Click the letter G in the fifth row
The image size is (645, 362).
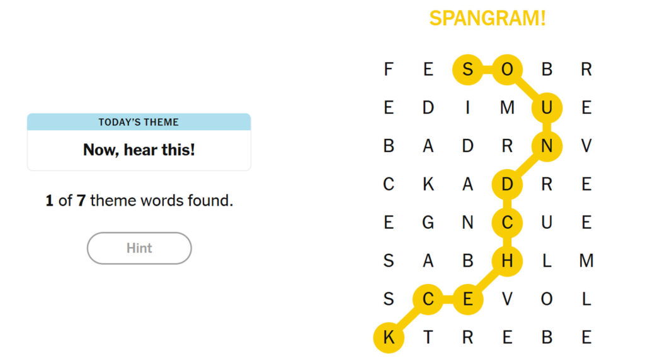coord(428,223)
